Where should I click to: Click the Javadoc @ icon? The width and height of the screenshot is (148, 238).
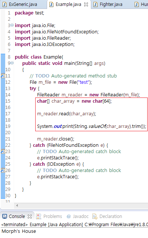pos(69,216)
